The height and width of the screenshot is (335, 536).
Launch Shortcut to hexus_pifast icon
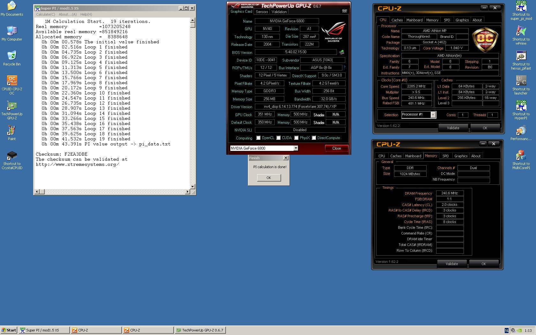click(521, 60)
